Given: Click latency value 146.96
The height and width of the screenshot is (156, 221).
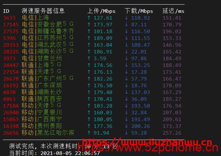Looking at the screenshot, I should point(172,45).
